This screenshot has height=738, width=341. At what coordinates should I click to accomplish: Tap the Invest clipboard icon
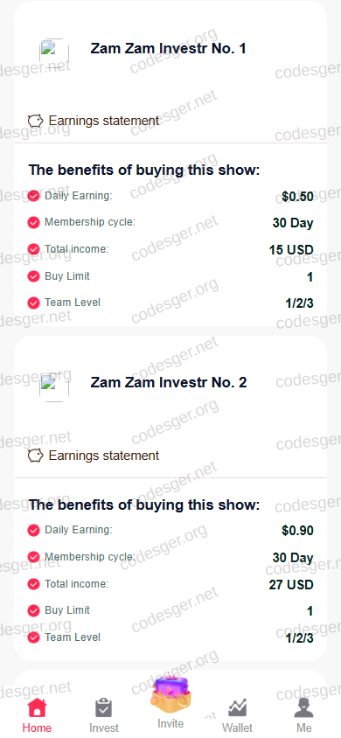click(103, 707)
